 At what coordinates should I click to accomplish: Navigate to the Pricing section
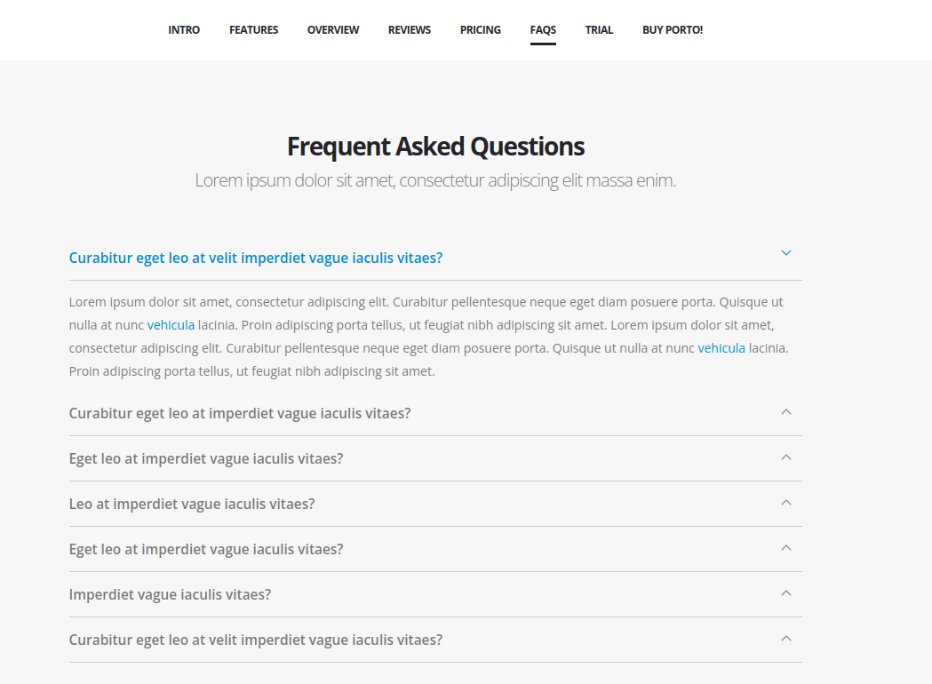pyautogui.click(x=481, y=30)
